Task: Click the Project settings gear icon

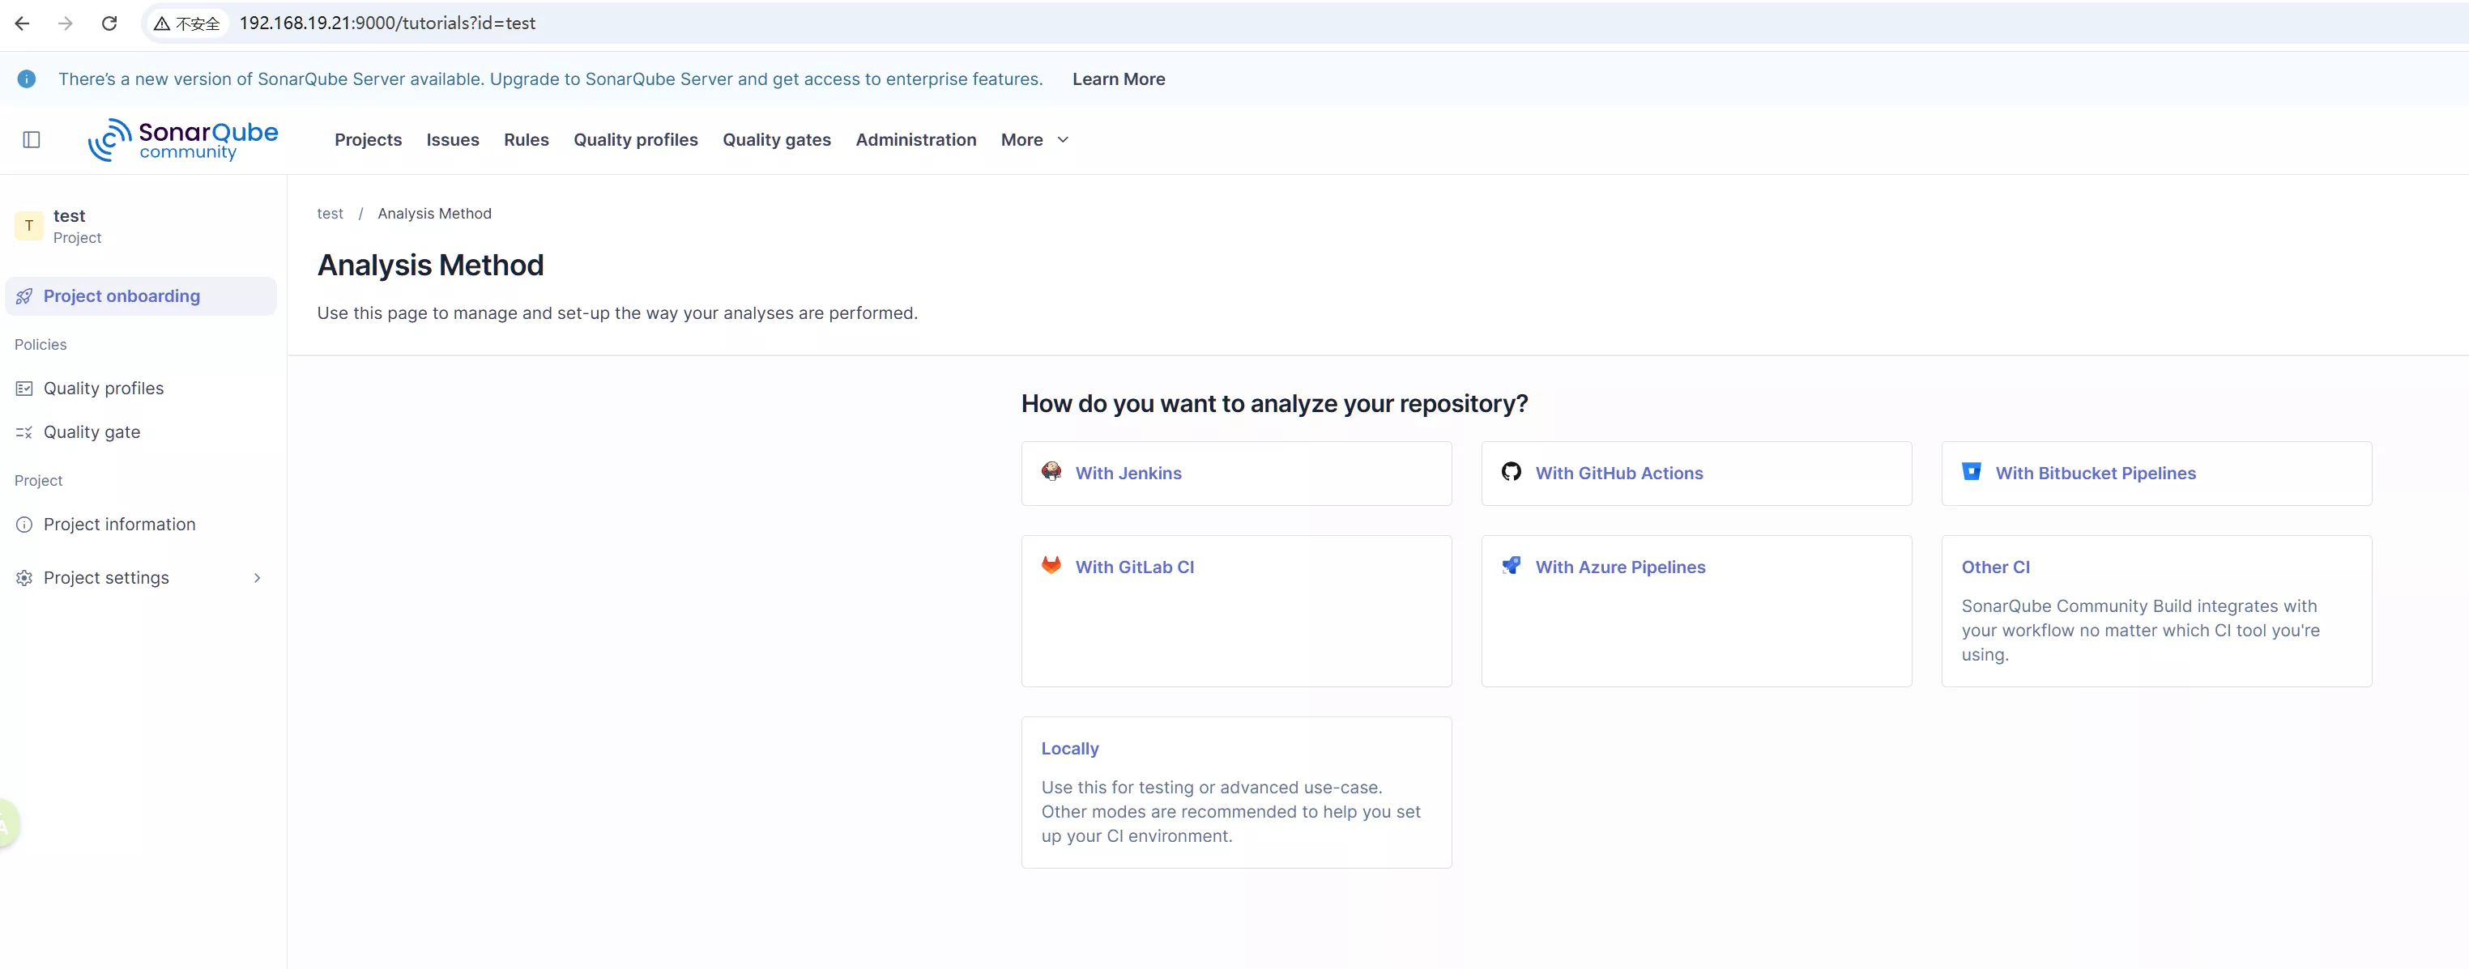Action: pyautogui.click(x=24, y=577)
